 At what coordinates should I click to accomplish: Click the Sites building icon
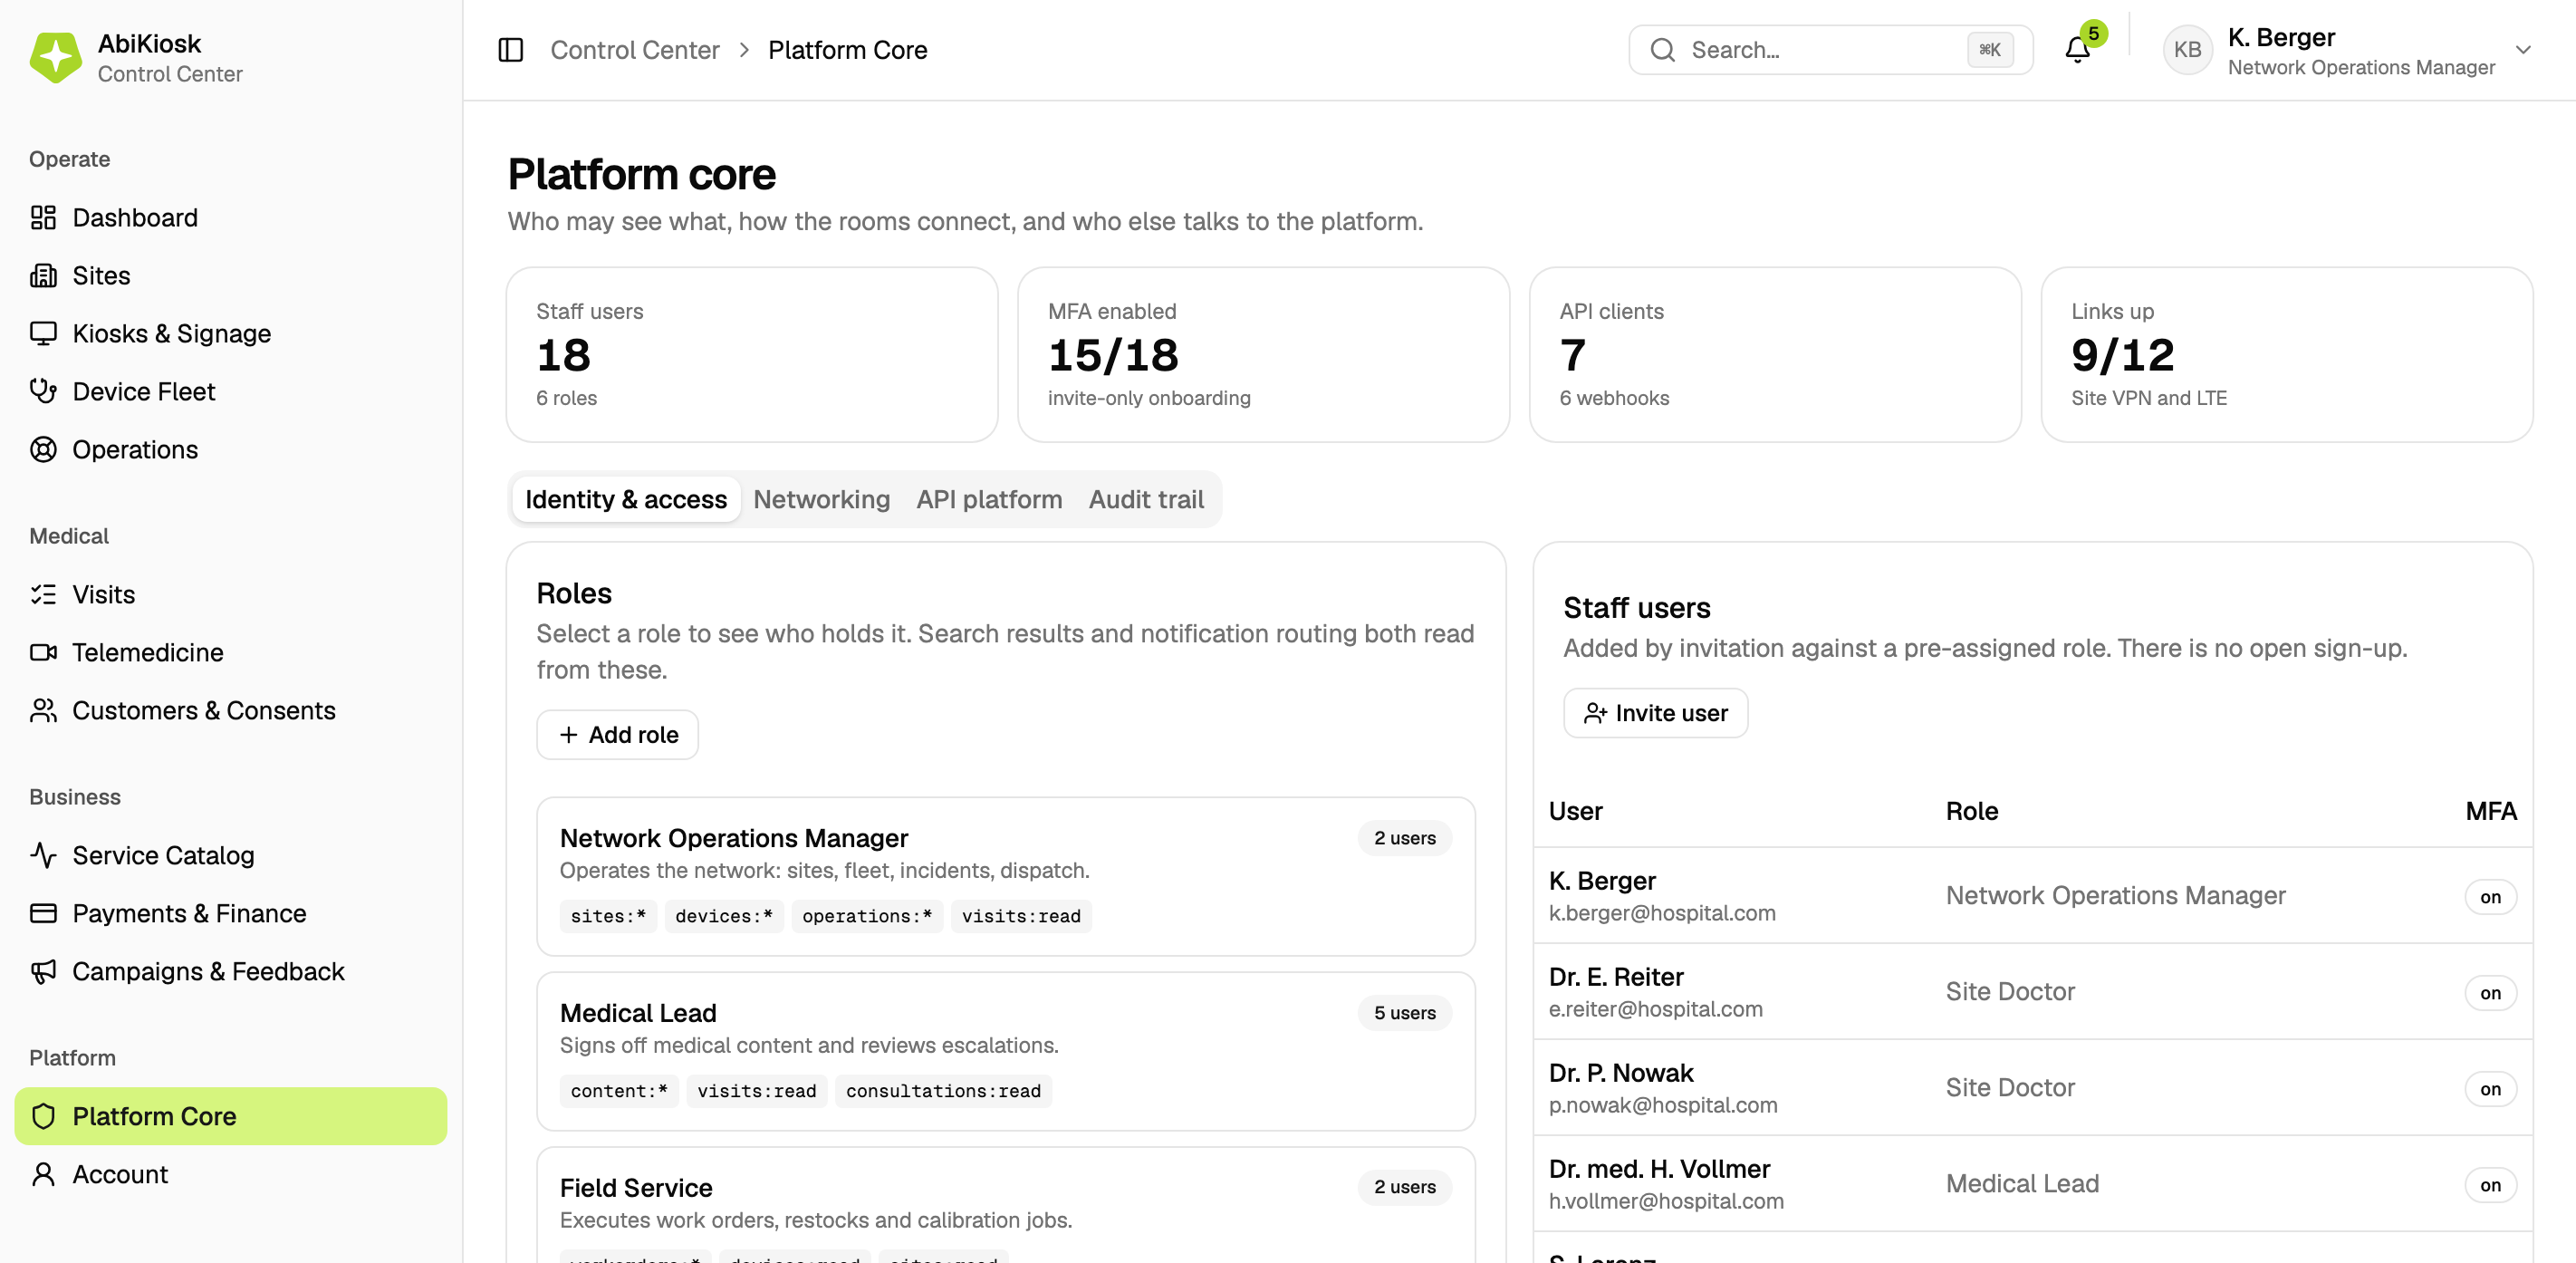(x=43, y=275)
